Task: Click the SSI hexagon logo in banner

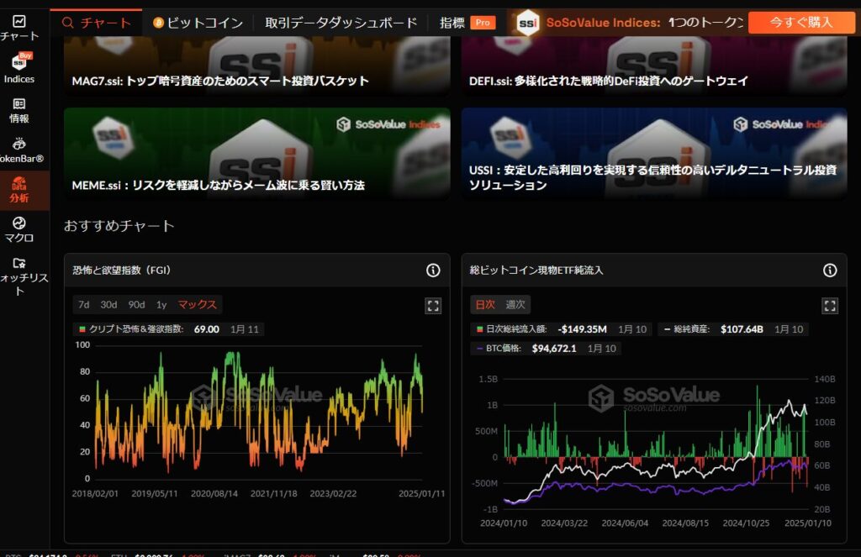Action: pos(528,23)
